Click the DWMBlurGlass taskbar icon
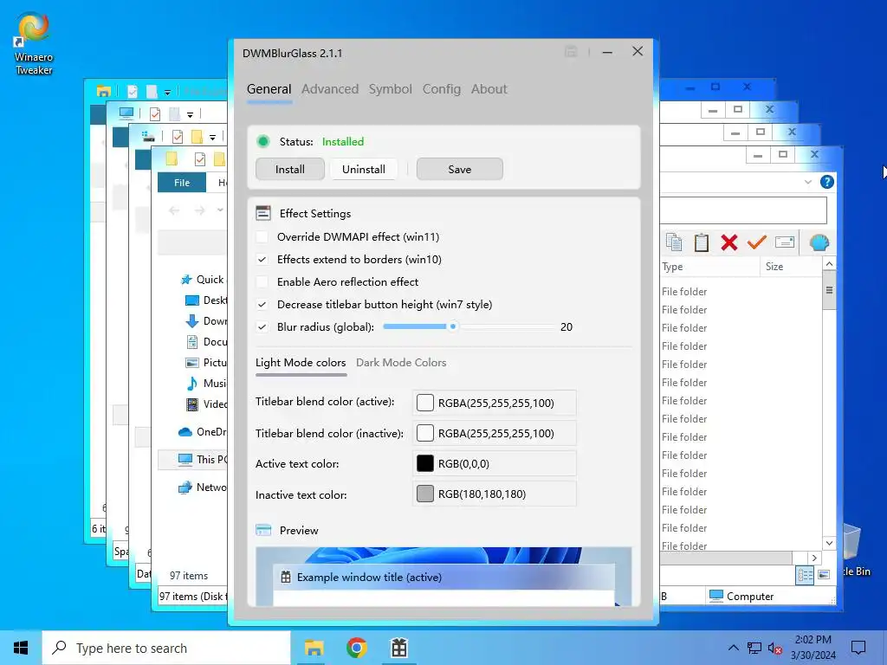The image size is (887, 665). 399,648
